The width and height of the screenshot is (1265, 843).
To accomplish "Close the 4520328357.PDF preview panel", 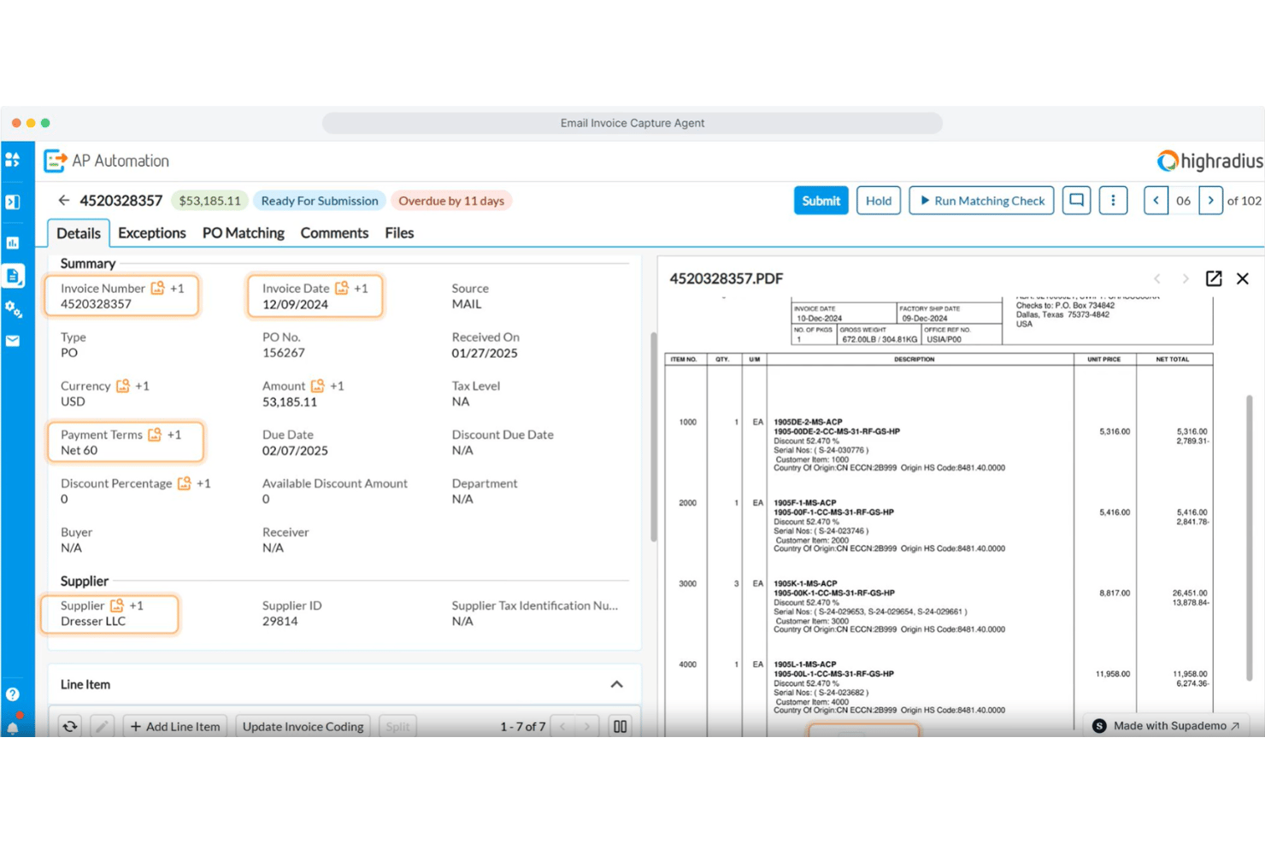I will point(1243,278).
